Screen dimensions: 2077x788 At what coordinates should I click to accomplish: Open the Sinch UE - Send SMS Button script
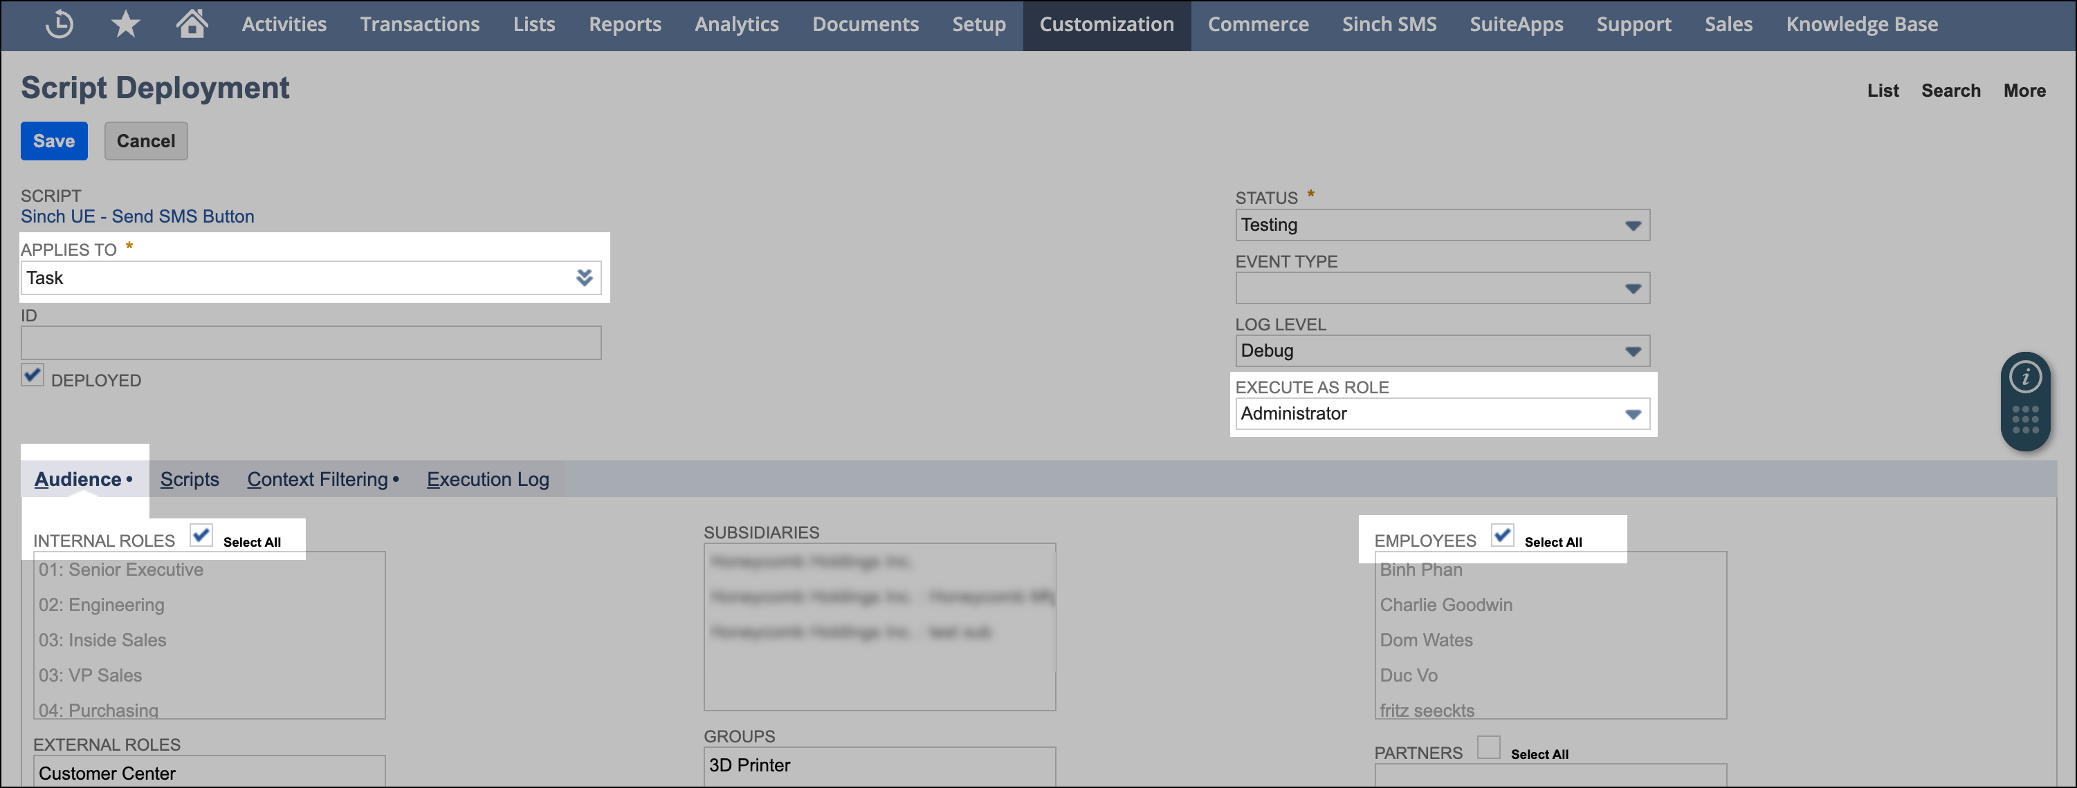(136, 216)
